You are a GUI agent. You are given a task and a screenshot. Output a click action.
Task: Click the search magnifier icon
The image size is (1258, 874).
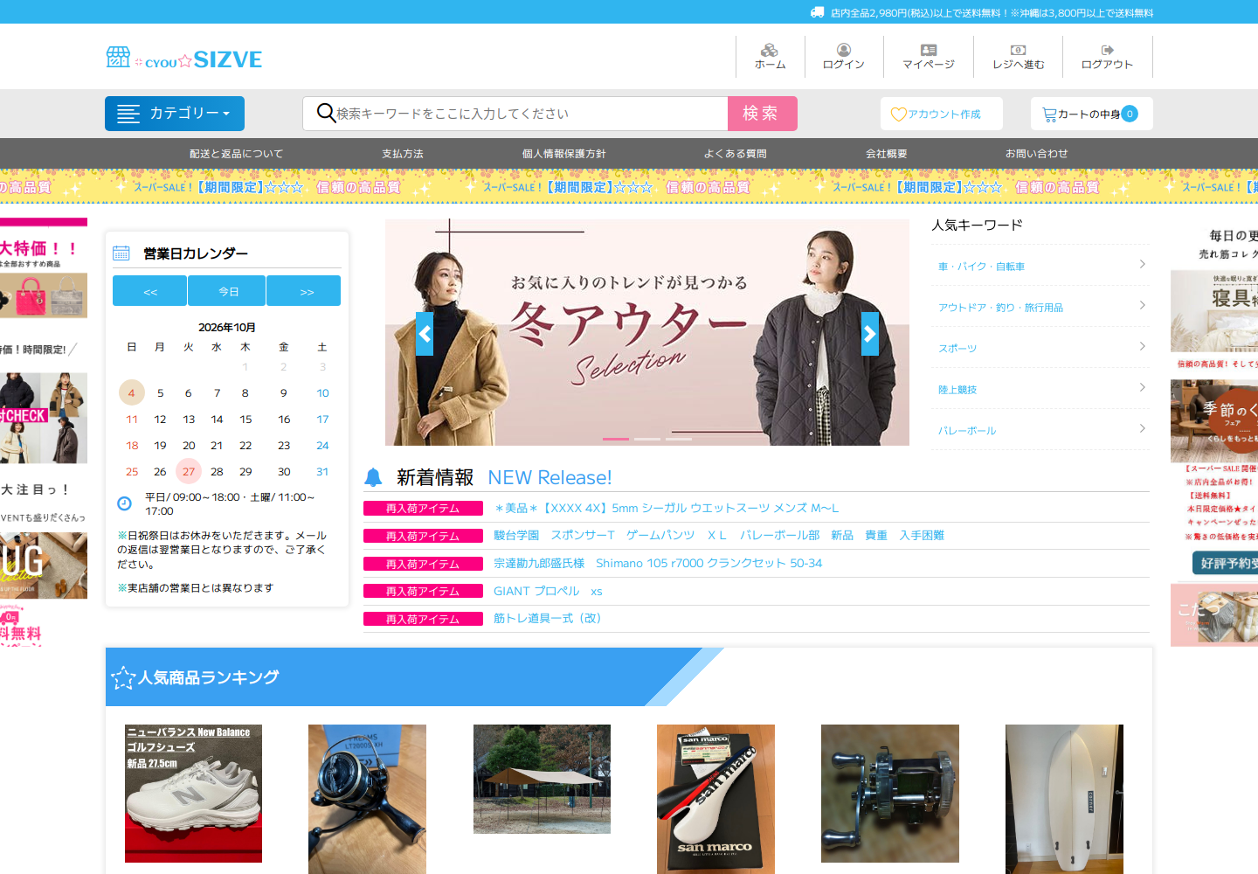(326, 113)
